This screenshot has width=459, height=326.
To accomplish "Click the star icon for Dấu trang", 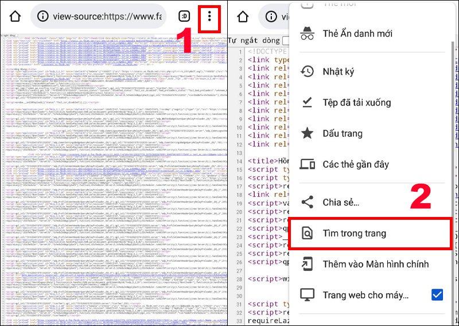I will pos(308,134).
